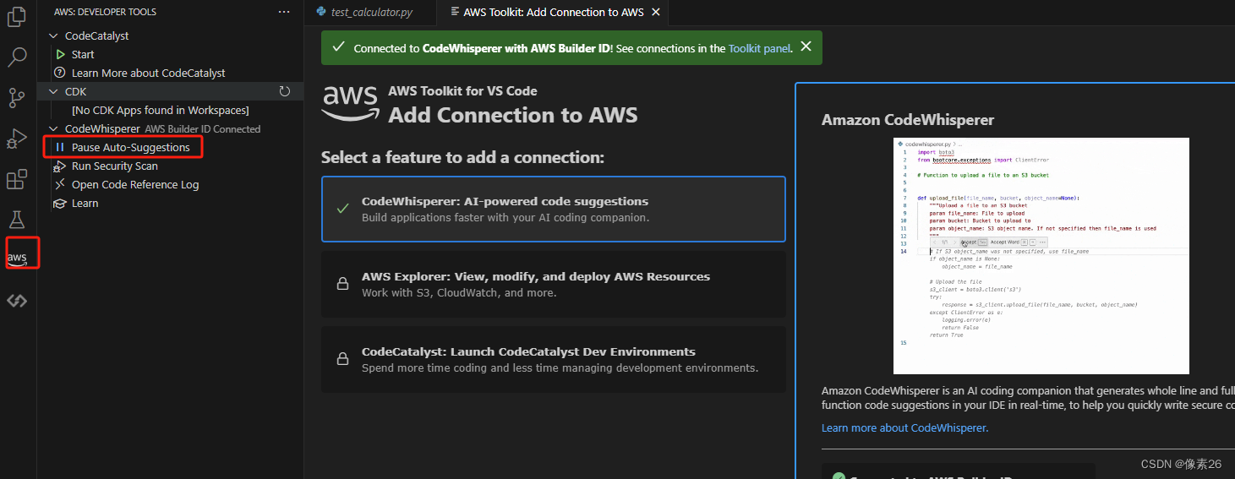Click the CodeWhisperer code sample thumbnail
The width and height of the screenshot is (1235, 479).
point(1041,255)
